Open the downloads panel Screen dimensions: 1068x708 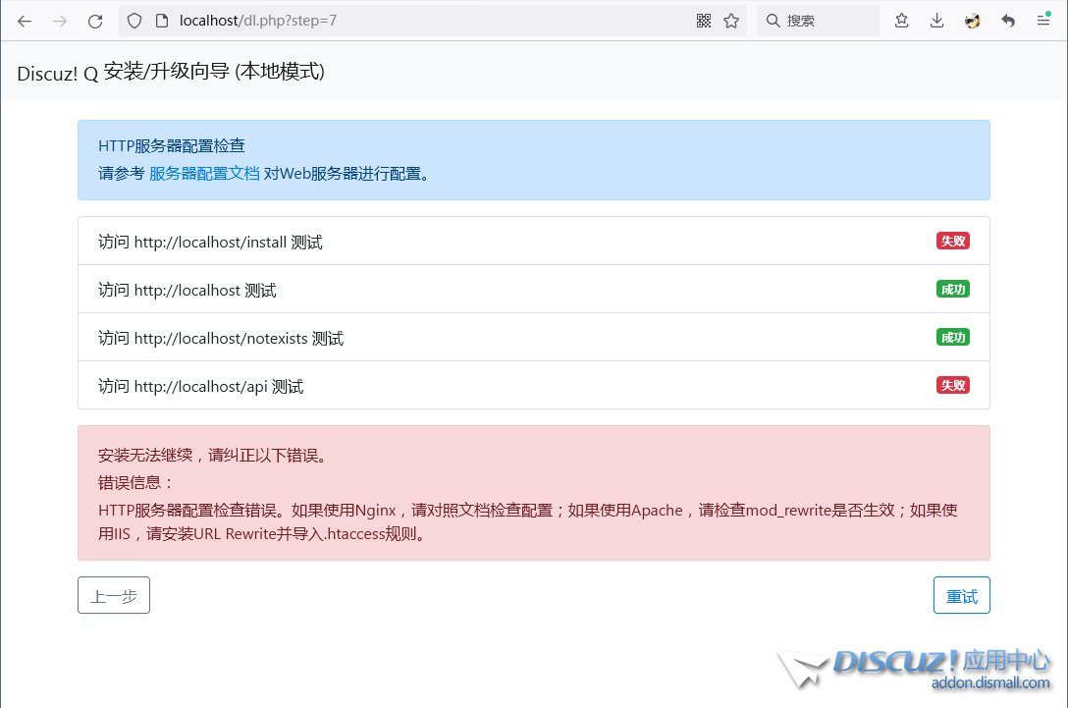pyautogui.click(x=937, y=21)
